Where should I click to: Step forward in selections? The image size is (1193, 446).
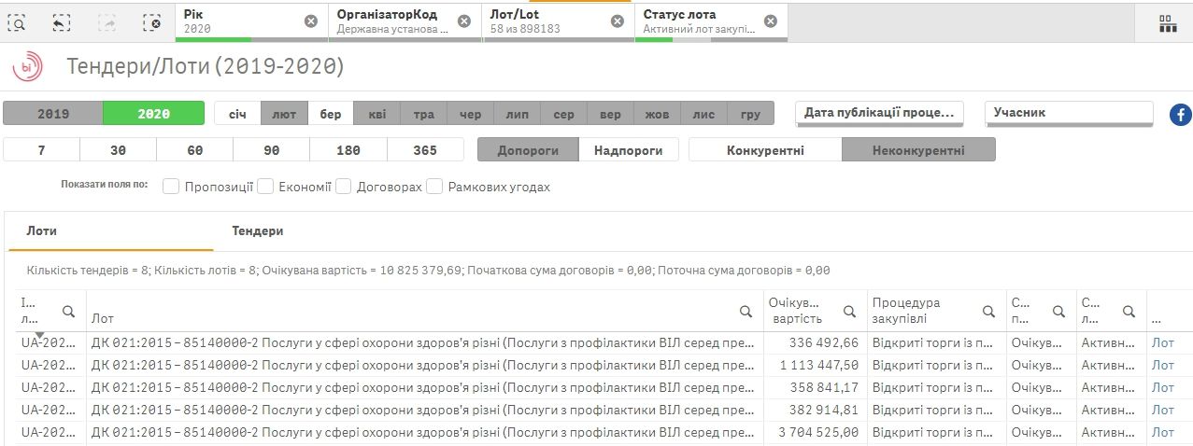(x=106, y=22)
